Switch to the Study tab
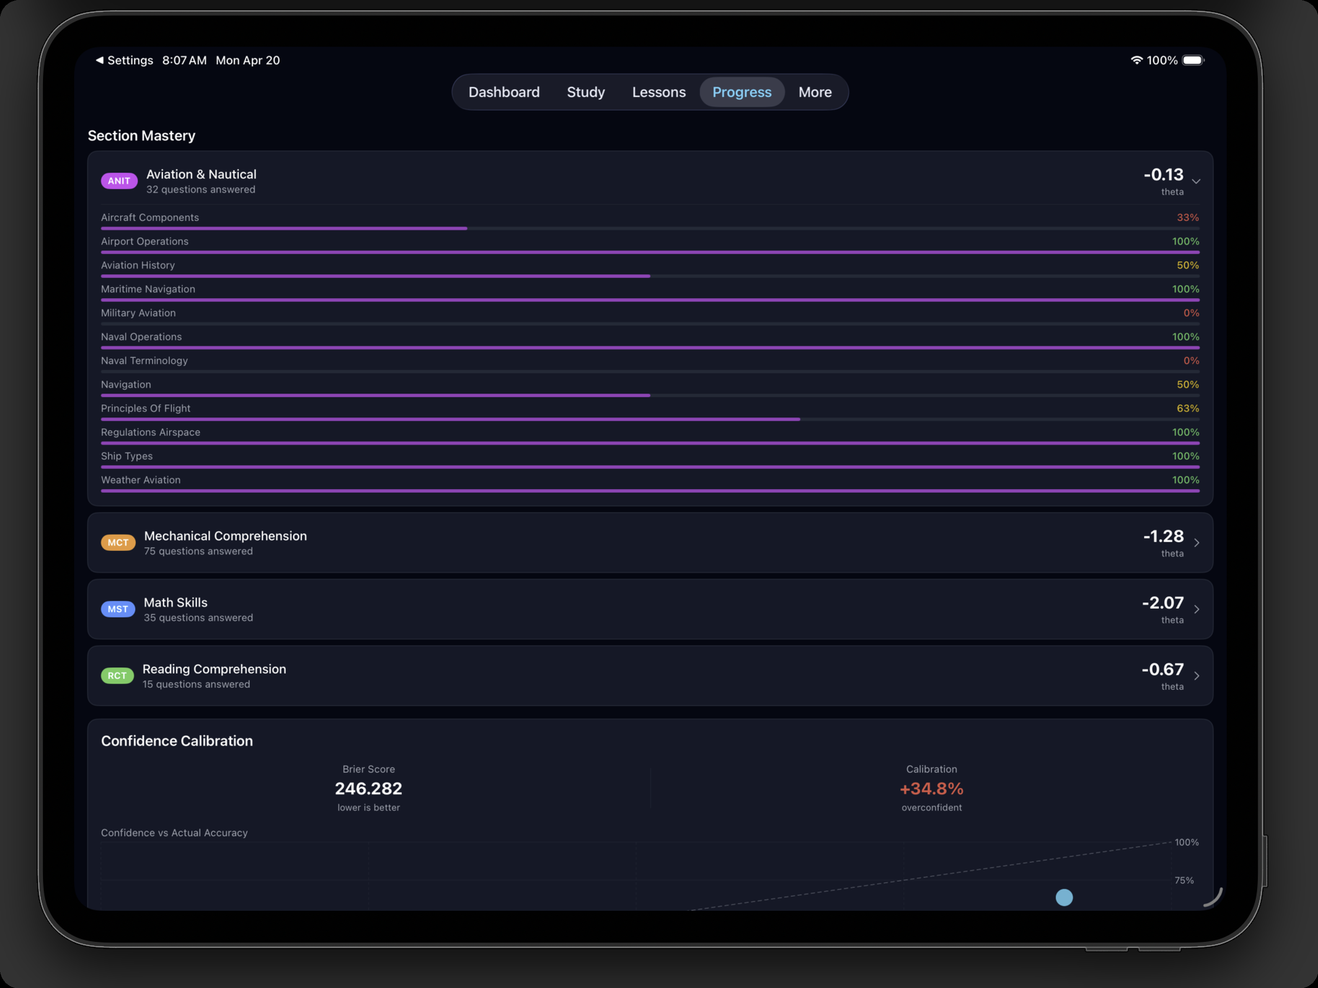The image size is (1318, 988). pyautogui.click(x=586, y=92)
